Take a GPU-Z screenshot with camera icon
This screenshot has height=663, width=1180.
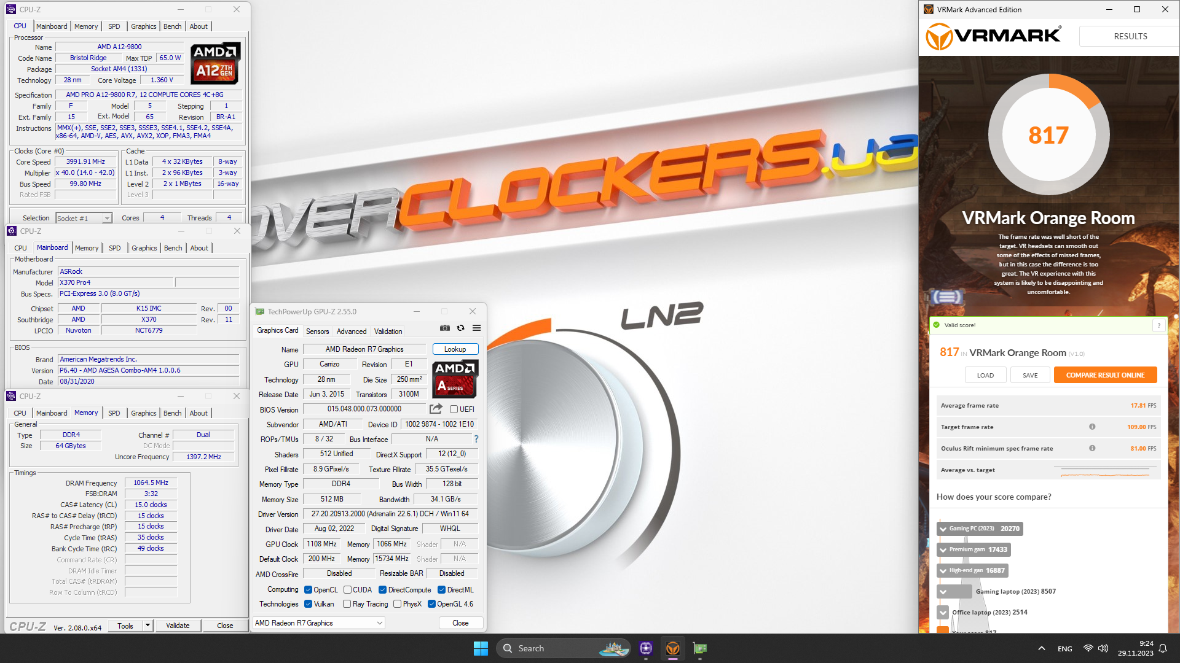click(x=445, y=328)
